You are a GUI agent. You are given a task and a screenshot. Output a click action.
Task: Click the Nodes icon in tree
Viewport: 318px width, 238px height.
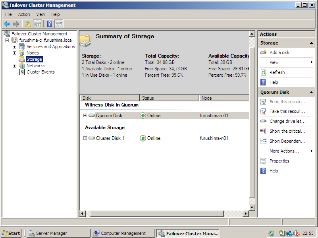[22, 53]
